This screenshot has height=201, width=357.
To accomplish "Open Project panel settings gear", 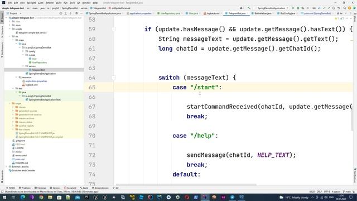I will [x=76, y=13].
